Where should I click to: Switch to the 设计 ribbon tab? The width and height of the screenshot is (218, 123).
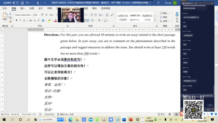pyautogui.click(x=41, y=8)
